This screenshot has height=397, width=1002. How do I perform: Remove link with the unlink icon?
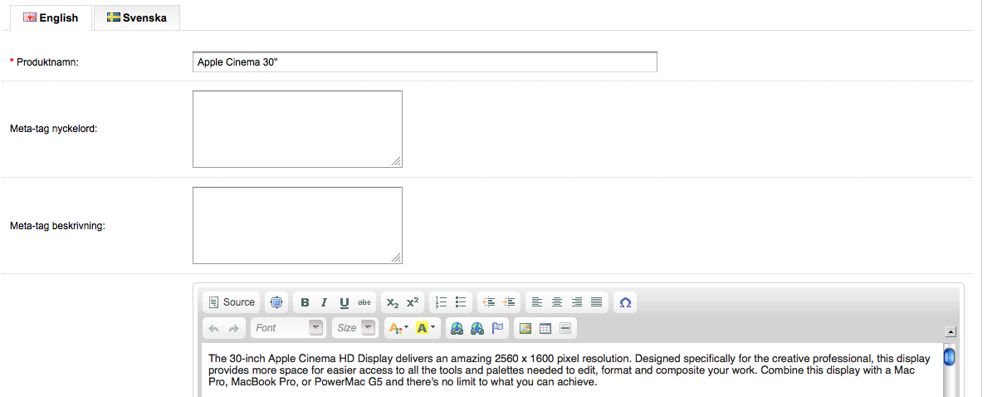477,328
